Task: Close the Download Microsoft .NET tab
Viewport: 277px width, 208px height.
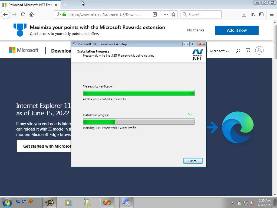Action: tap(56, 5)
